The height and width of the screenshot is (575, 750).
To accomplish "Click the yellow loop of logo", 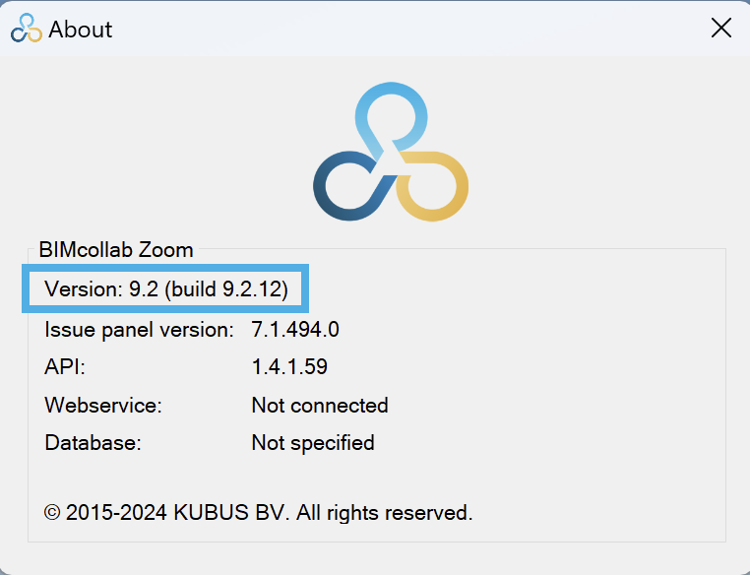I will coord(433,186).
